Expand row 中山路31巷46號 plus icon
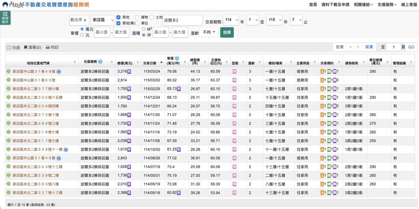This screenshot has width=419, height=209. point(9,158)
